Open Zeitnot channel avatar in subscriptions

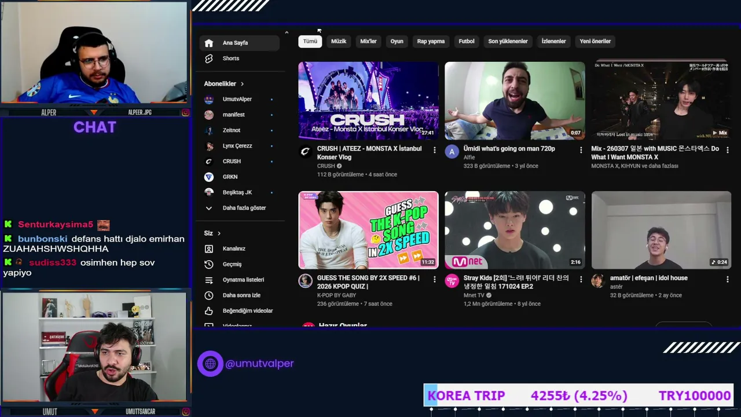click(209, 130)
